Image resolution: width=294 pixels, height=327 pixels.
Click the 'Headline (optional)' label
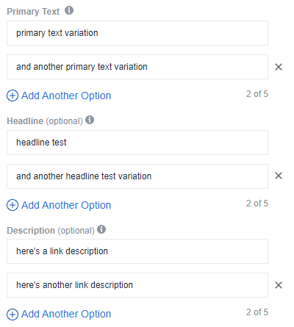(x=45, y=121)
